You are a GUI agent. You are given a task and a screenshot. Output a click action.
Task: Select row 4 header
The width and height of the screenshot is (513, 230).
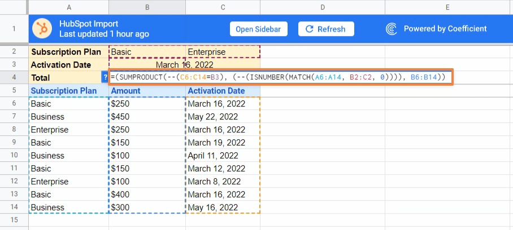point(14,77)
